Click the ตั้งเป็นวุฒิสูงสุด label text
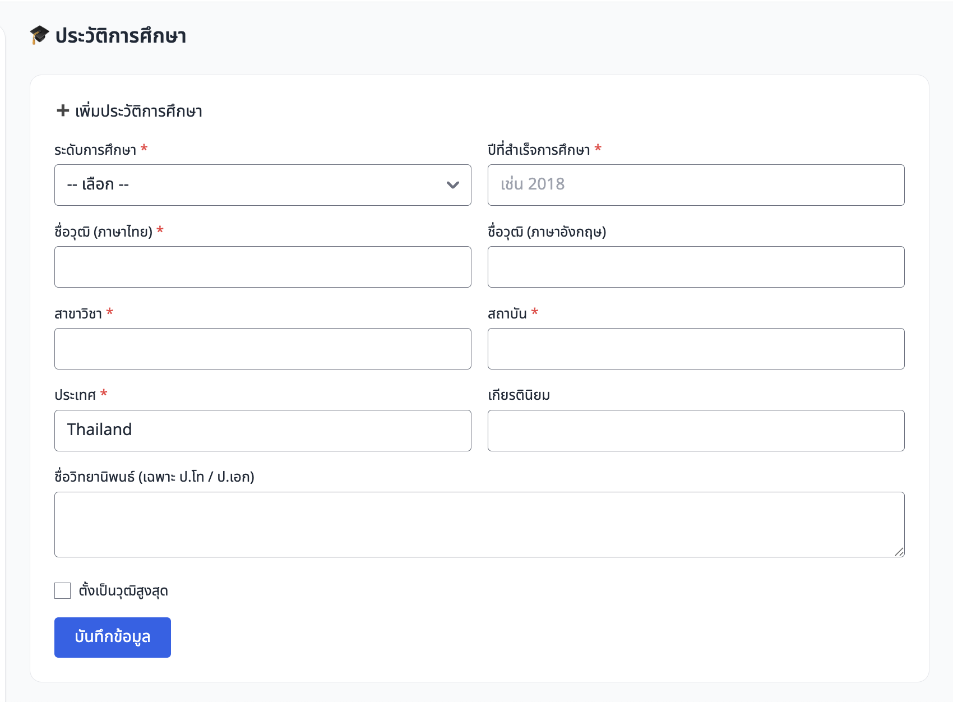Viewport: 953px width, 702px height. tap(123, 590)
